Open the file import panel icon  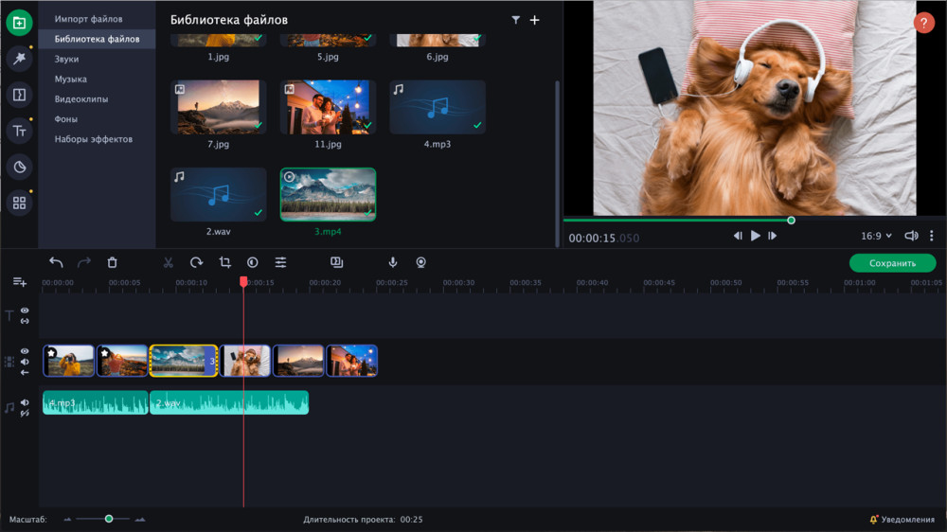(19, 23)
